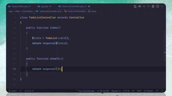Screen dimensions: 172x96
Task: Click the PHP file icon on api.php tab
Action: pos(39,6)
